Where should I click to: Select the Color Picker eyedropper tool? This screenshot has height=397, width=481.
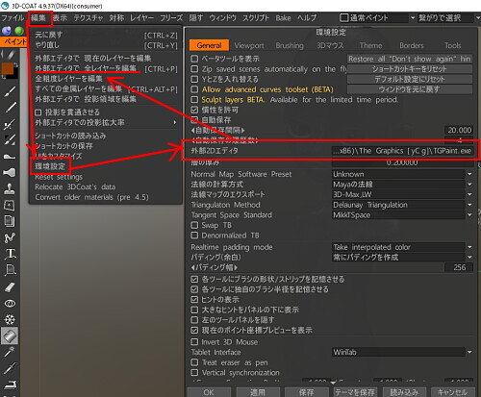pos(10,368)
